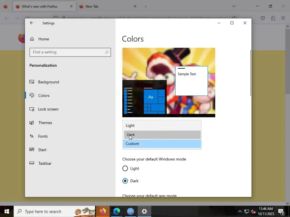
Task: Minimize the Settings window
Action: [x=219, y=23]
